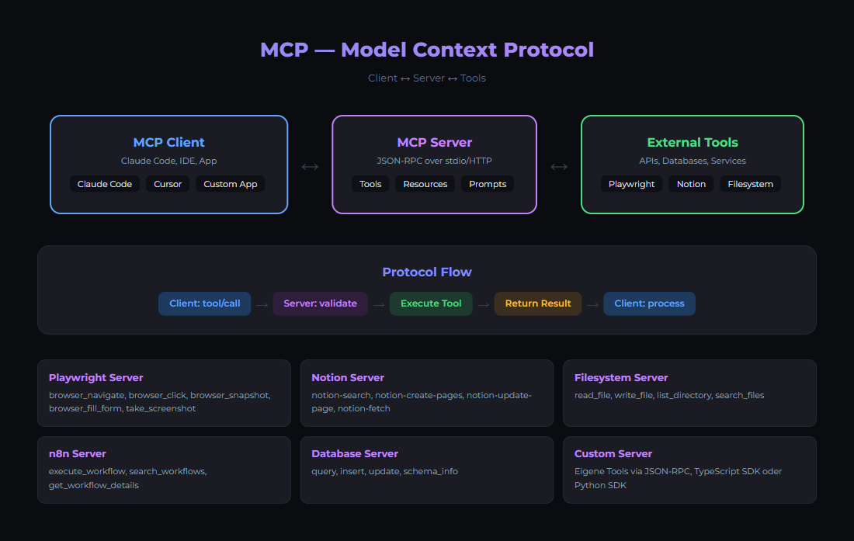This screenshot has height=541, width=854.
Task: Click the "Server: validate" flow step
Action: tap(320, 303)
